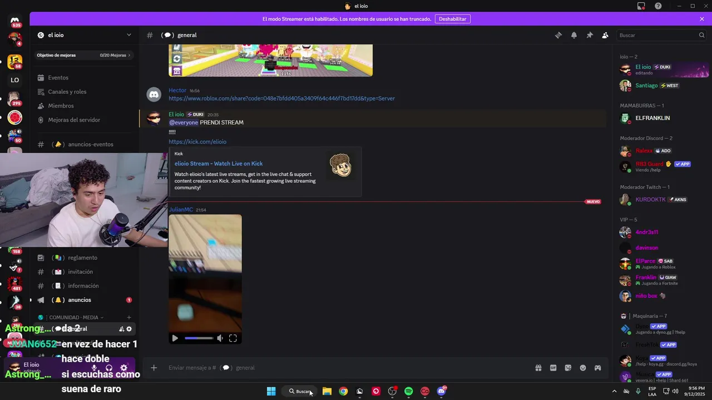Screen dimensions: 712x400
Task: Open Google Chrome from taskbar
Action: click(343, 391)
